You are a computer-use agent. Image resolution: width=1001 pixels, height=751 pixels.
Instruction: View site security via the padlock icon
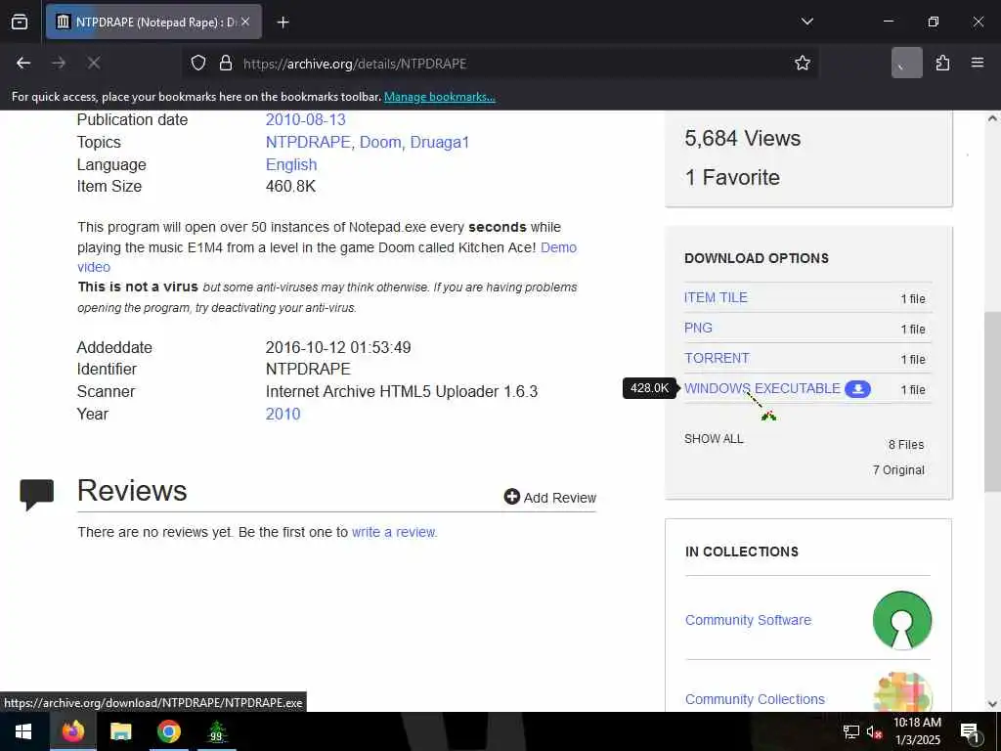(x=226, y=64)
